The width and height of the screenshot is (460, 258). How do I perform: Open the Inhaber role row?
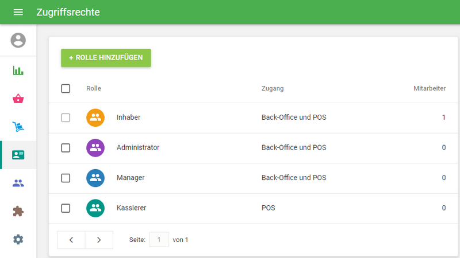[129, 118]
